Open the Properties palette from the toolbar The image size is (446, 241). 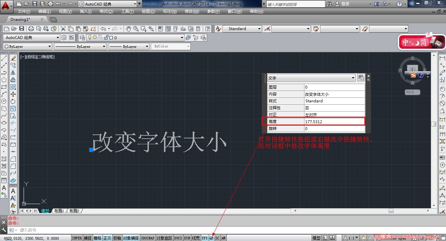(160, 29)
